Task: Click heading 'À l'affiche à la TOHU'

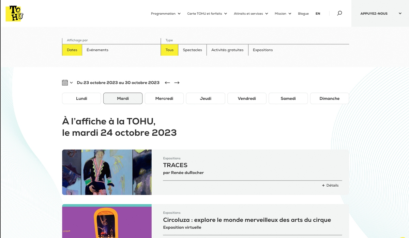Action: (109, 121)
